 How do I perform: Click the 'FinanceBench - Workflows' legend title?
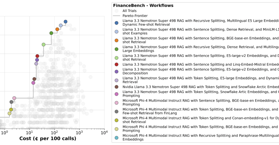pos(143,6)
